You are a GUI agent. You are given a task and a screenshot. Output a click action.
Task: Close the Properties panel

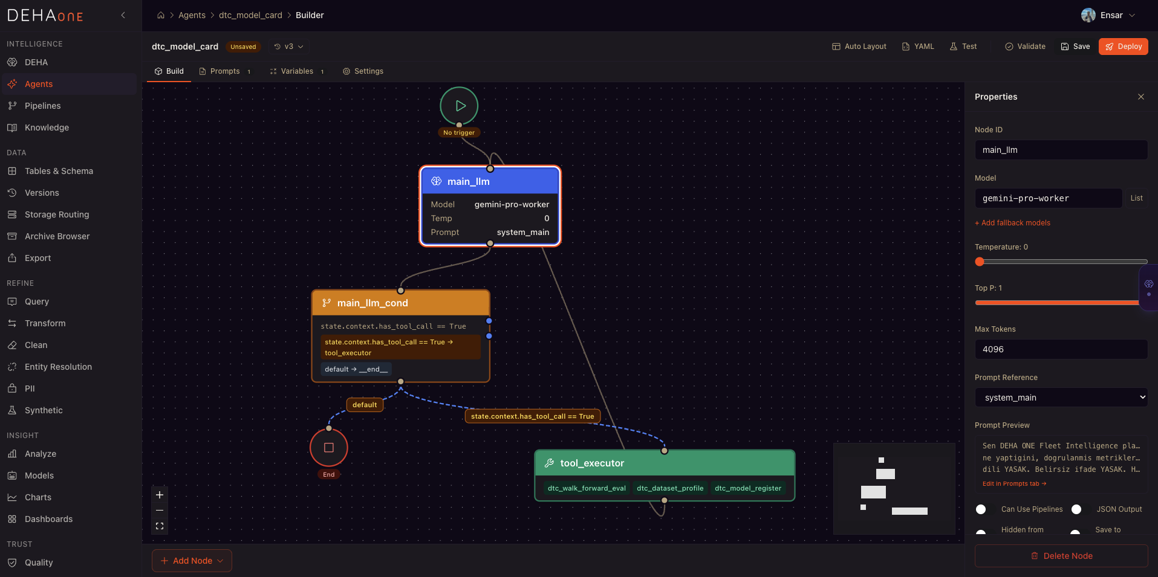point(1140,97)
